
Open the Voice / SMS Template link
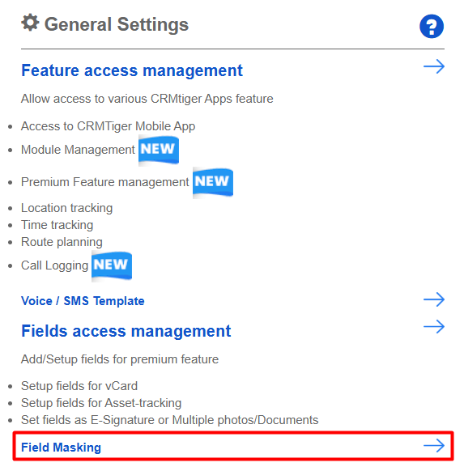[x=83, y=301]
